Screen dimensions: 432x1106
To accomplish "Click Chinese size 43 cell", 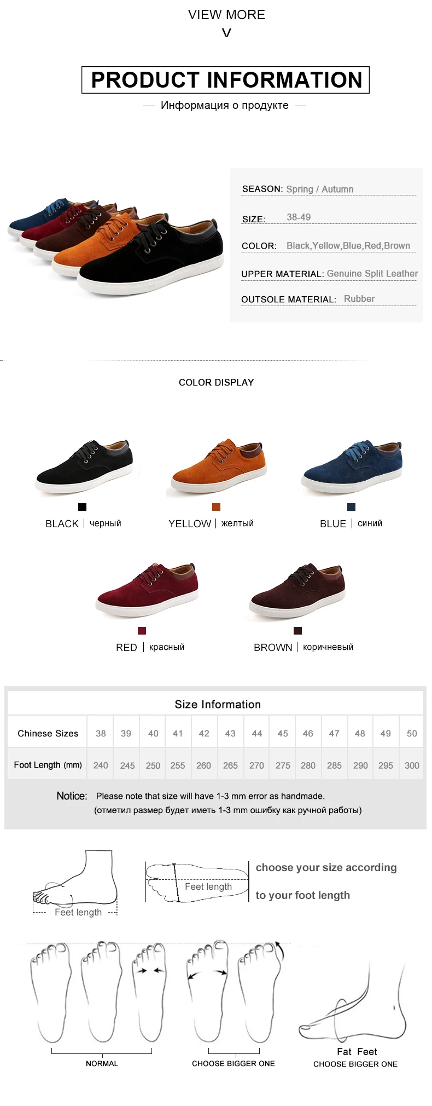I will tap(230, 733).
